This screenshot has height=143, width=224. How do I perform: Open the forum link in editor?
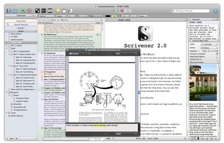click(x=144, y=114)
